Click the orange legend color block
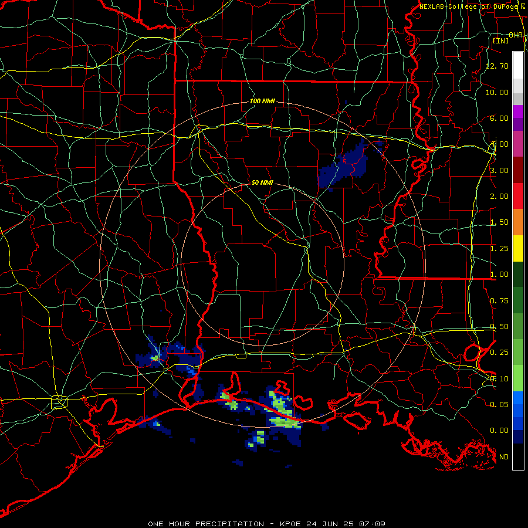 (x=518, y=222)
